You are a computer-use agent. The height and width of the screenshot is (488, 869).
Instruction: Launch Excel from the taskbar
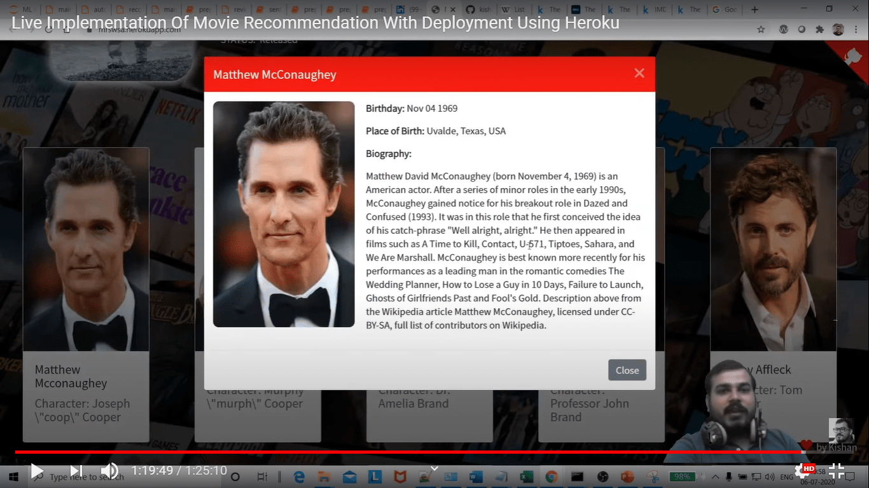[x=526, y=477]
